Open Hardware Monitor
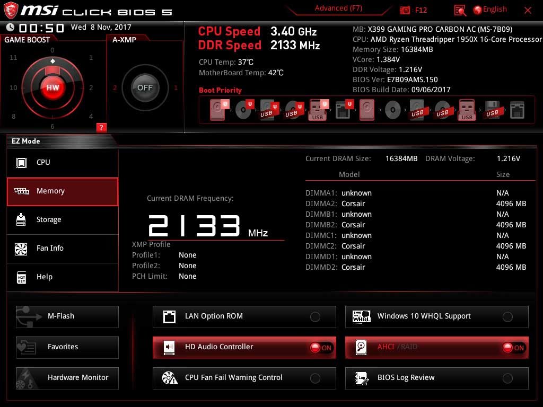This screenshot has width=543, height=407. [67, 378]
